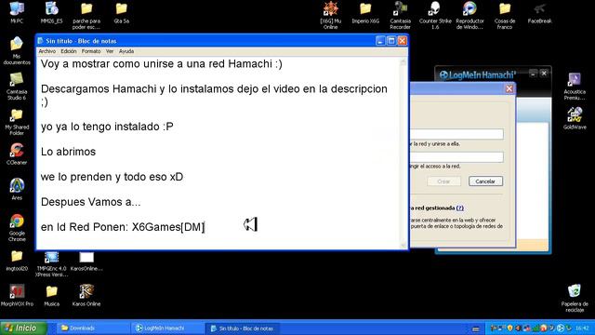595x335 pixels.
Task: Select the Musica folder icon
Action: click(x=52, y=295)
